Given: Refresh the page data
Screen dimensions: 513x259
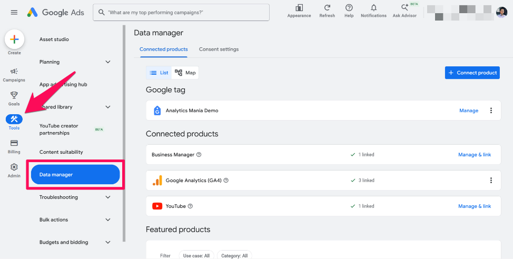Looking at the screenshot, I should pyautogui.click(x=327, y=11).
